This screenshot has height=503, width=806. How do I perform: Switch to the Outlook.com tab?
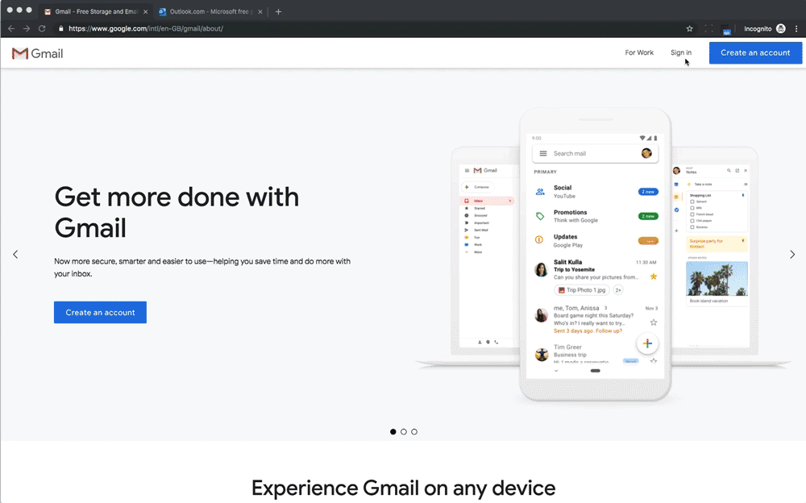(210, 12)
